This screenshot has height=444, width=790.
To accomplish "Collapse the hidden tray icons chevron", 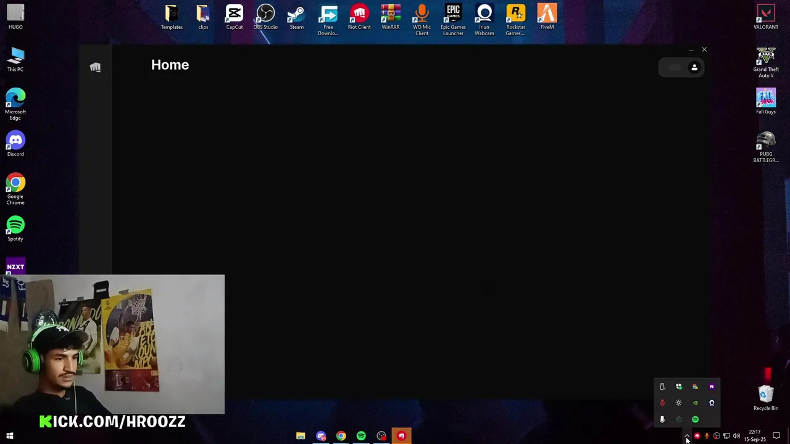I will (687, 436).
